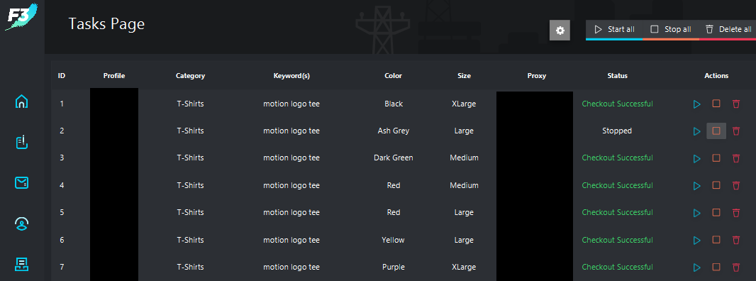756x281 pixels.
Task: Open the proxies network sidebar icon
Action: pyautogui.click(x=22, y=264)
